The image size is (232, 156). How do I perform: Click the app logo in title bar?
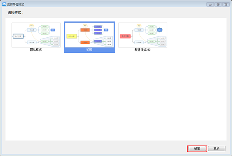(4, 4)
